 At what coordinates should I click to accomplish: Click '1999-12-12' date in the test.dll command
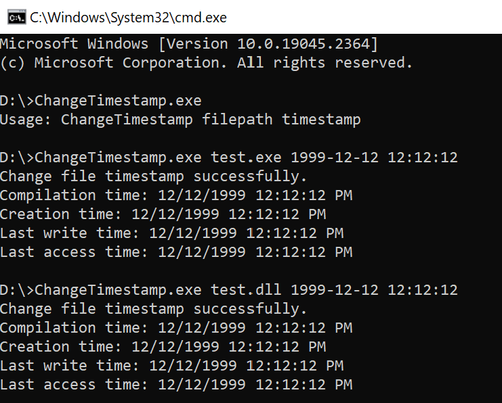334,290
